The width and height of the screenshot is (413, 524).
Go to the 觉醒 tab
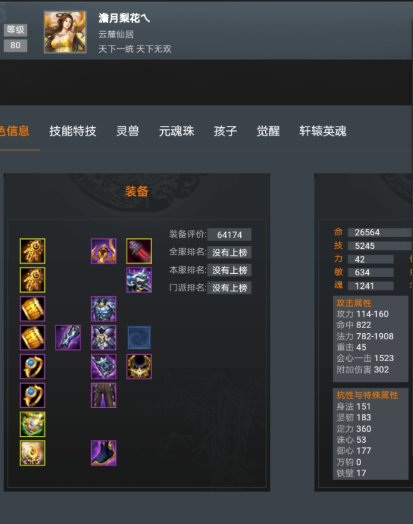pos(268,131)
